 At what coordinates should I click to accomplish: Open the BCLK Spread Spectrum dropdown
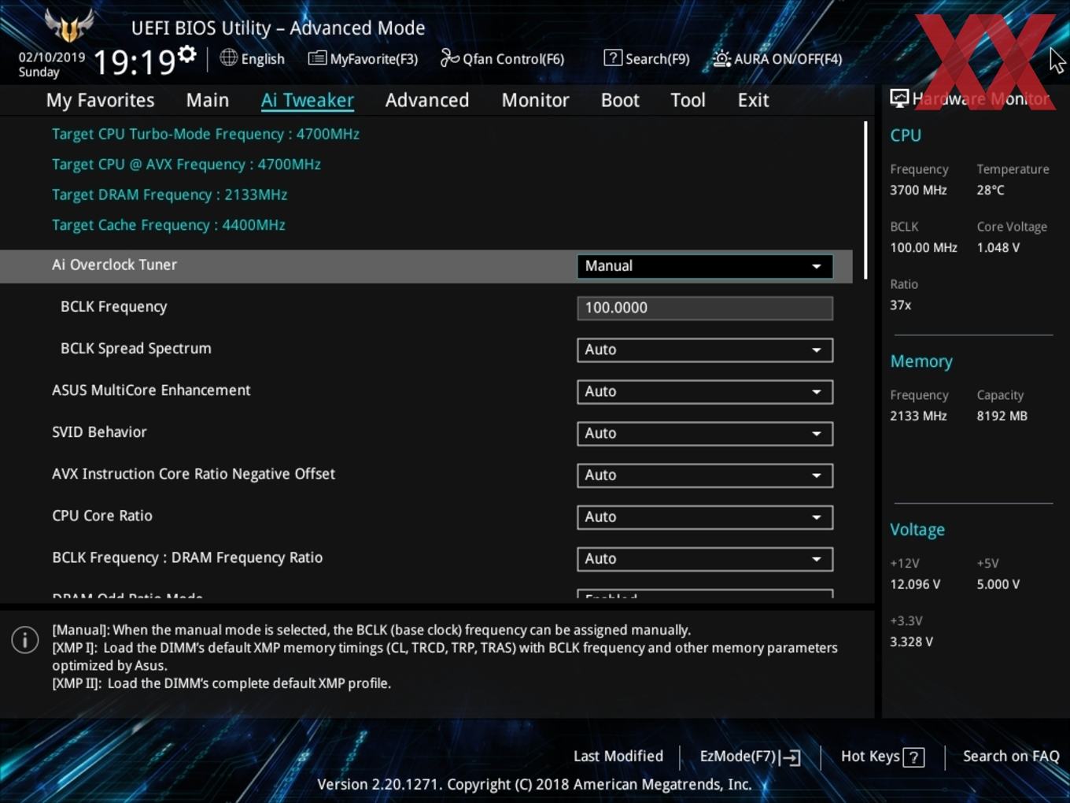(704, 350)
